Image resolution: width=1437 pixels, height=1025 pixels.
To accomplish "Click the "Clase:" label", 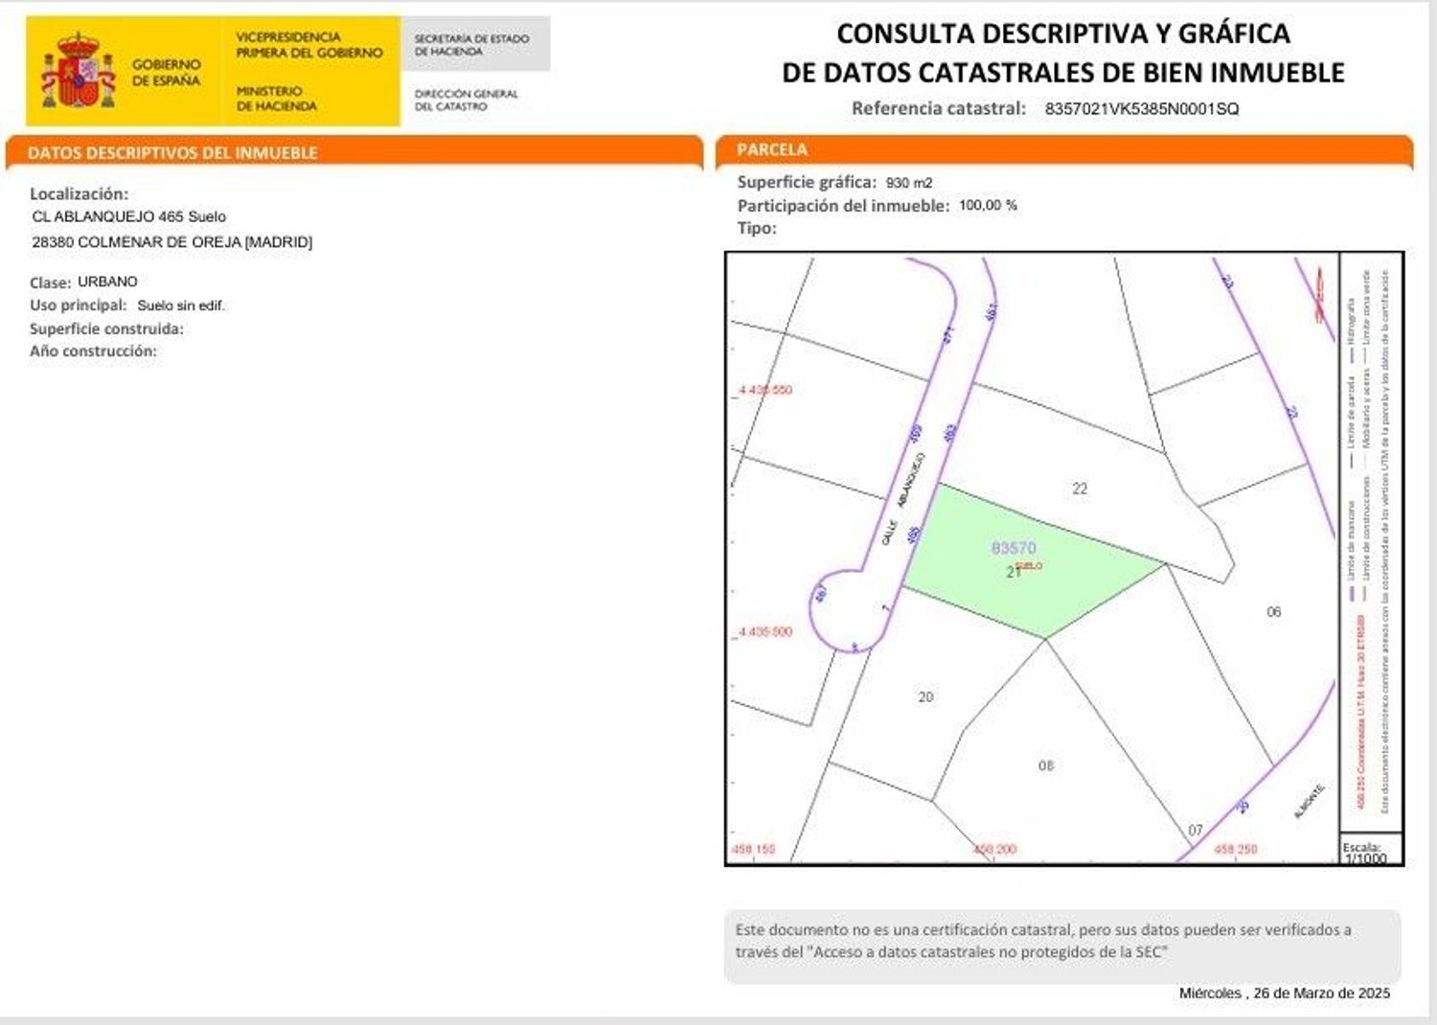I will click(x=50, y=283).
